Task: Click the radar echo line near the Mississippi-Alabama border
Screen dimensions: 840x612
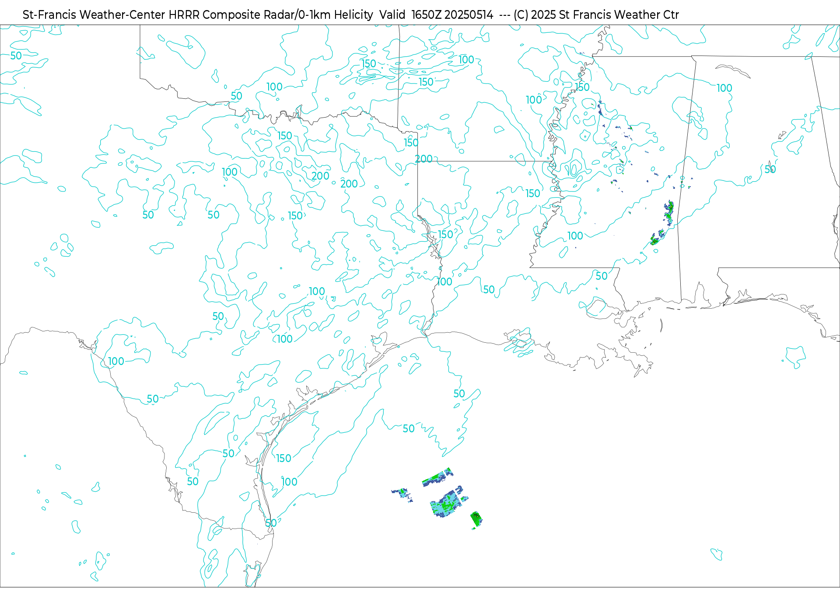Action: (663, 222)
